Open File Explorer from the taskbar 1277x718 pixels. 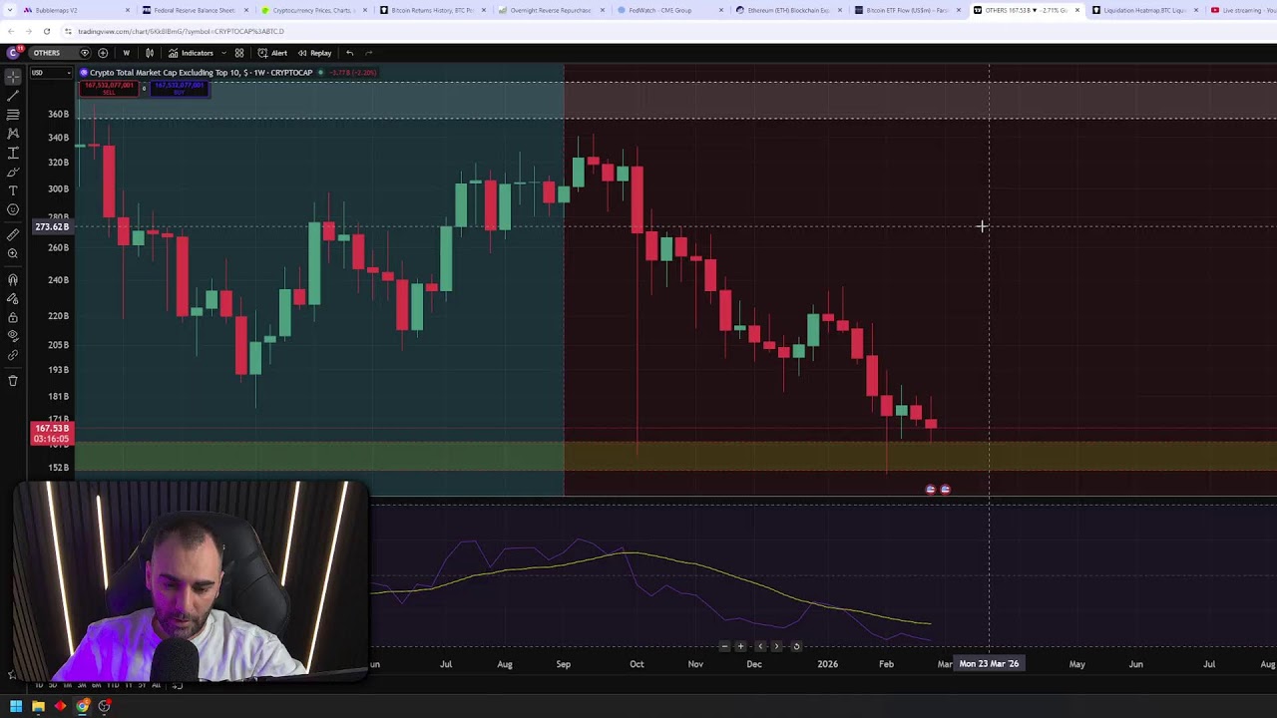point(38,706)
